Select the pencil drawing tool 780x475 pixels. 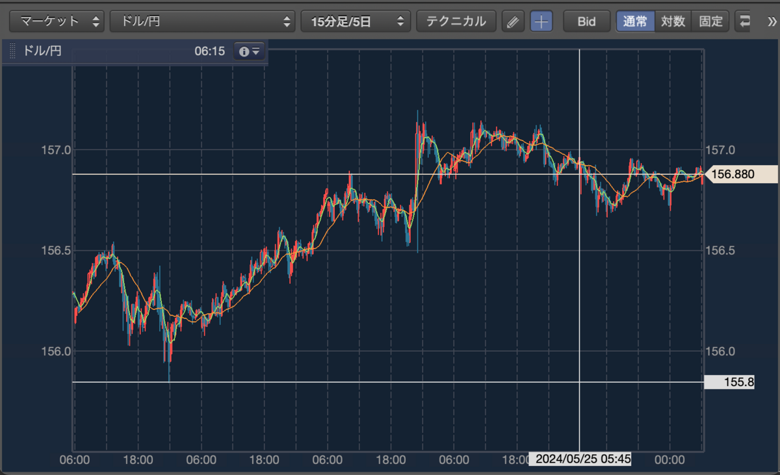click(513, 21)
